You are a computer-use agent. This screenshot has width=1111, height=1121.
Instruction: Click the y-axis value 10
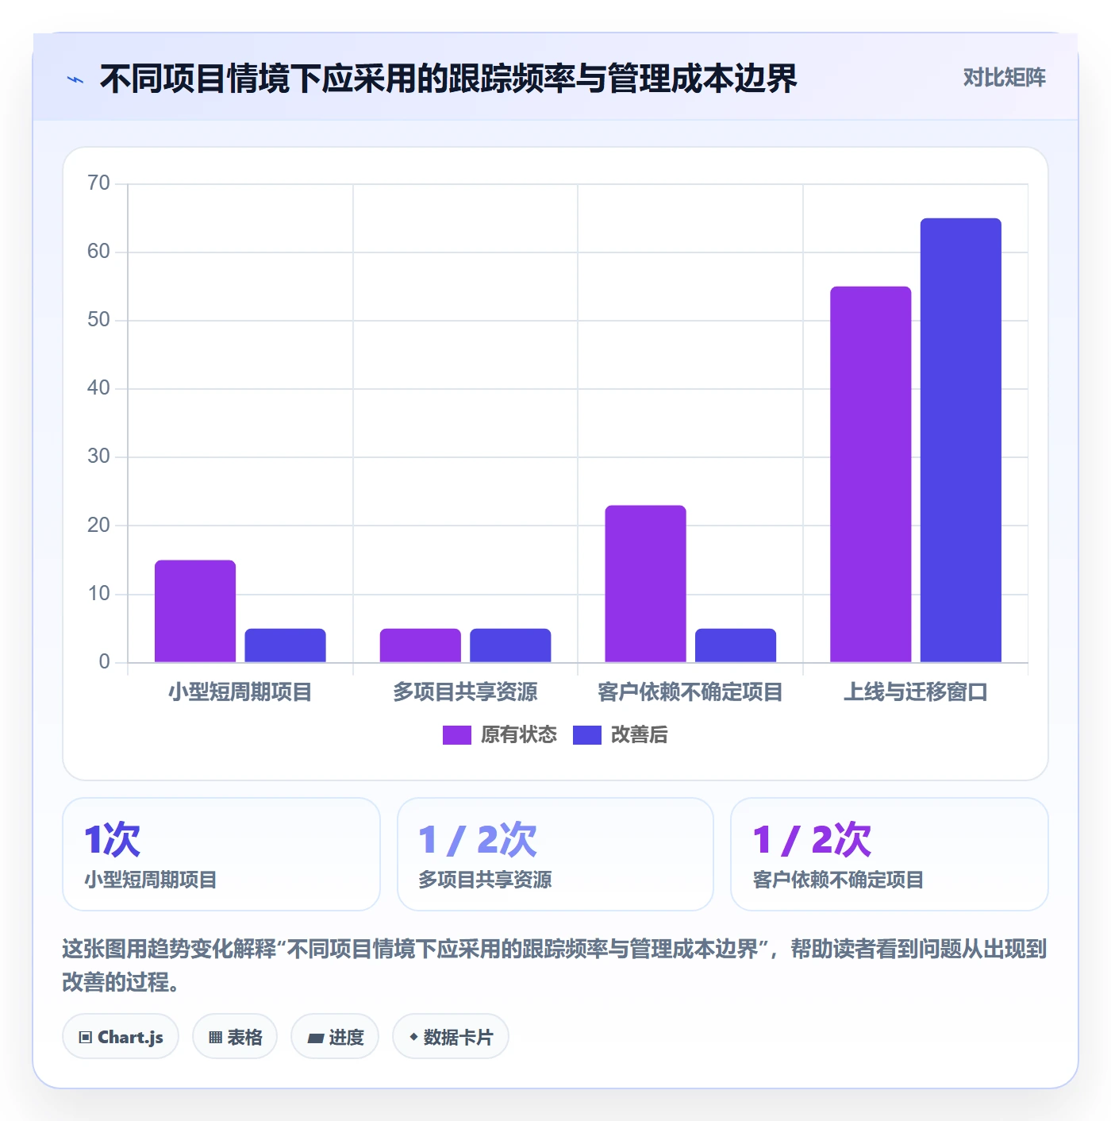(98, 594)
